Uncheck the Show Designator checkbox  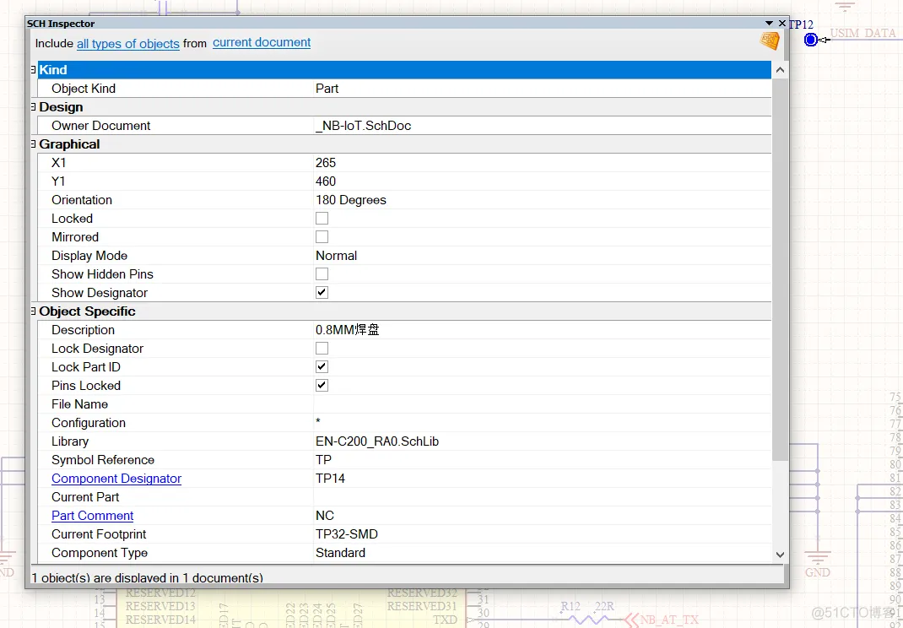point(322,292)
